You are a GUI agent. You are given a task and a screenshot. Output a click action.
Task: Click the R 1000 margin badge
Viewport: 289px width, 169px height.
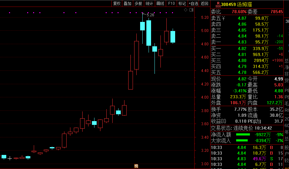(x=218, y=4)
